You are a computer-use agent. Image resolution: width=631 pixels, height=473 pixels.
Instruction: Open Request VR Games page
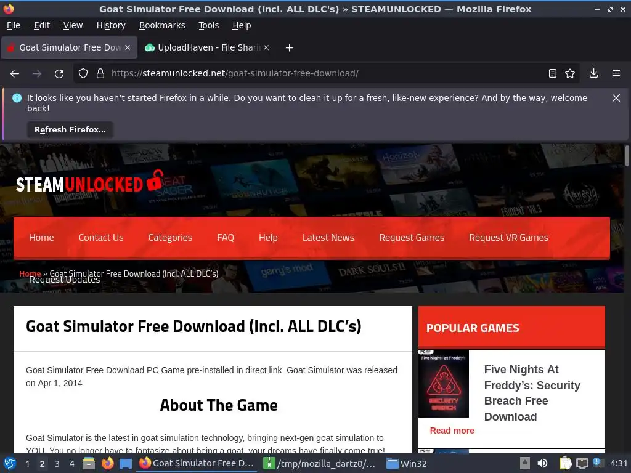[508, 238]
